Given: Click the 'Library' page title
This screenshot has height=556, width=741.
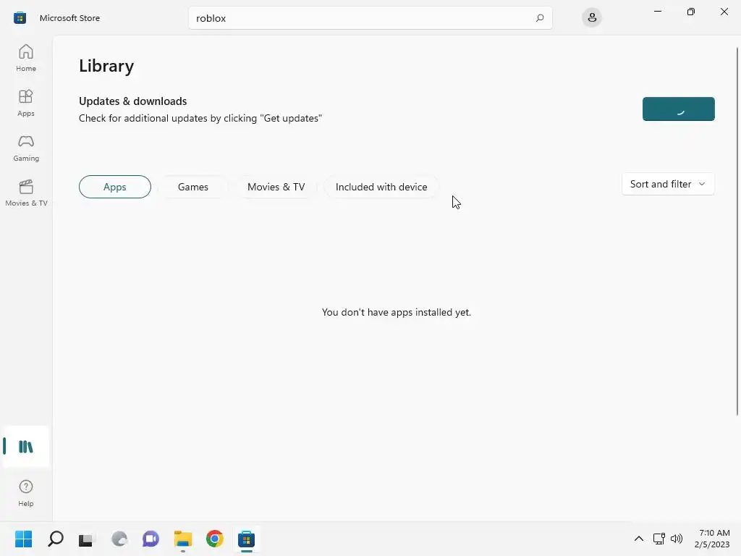Looking at the screenshot, I should [x=106, y=66].
